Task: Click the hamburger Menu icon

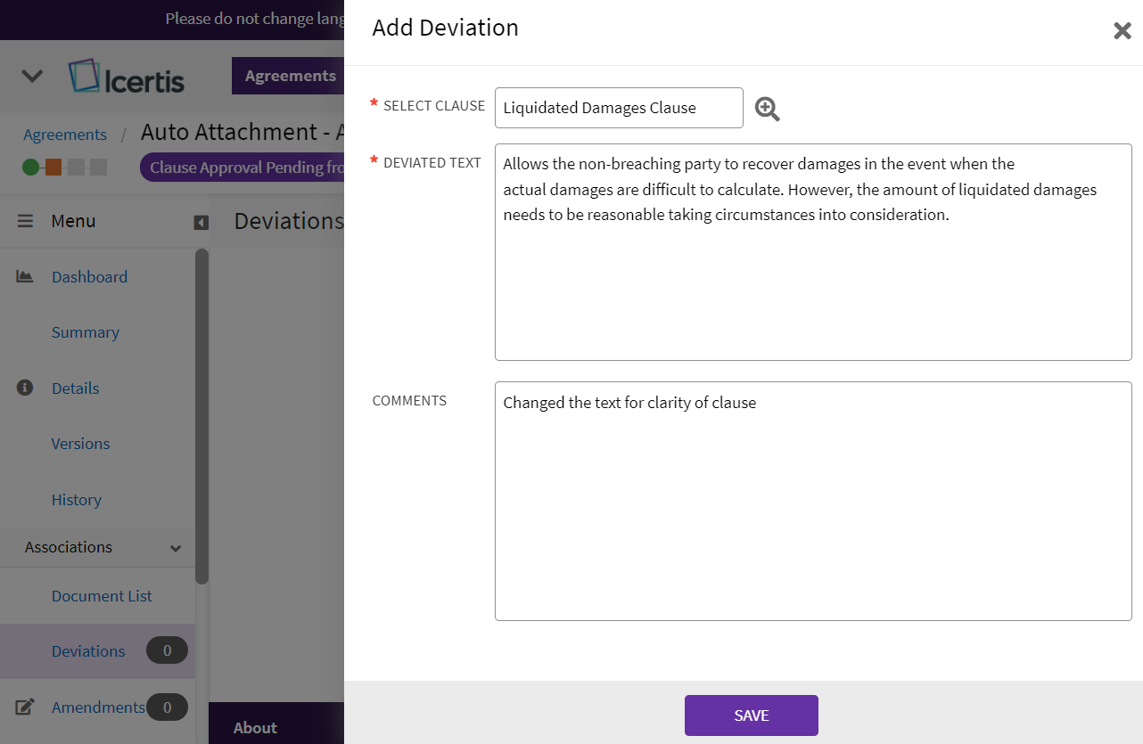Action: [26, 221]
